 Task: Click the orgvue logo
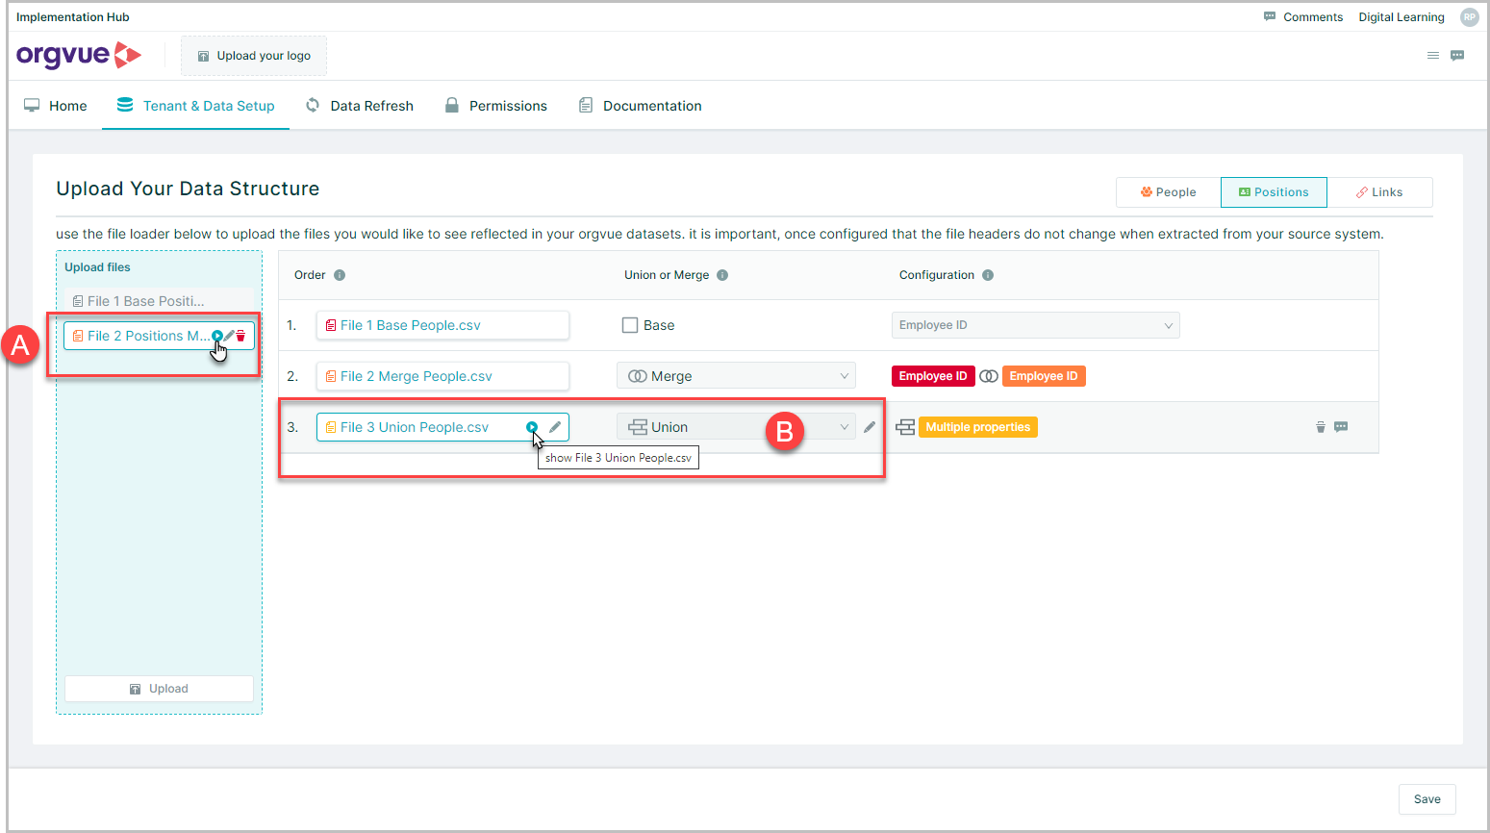click(x=79, y=55)
